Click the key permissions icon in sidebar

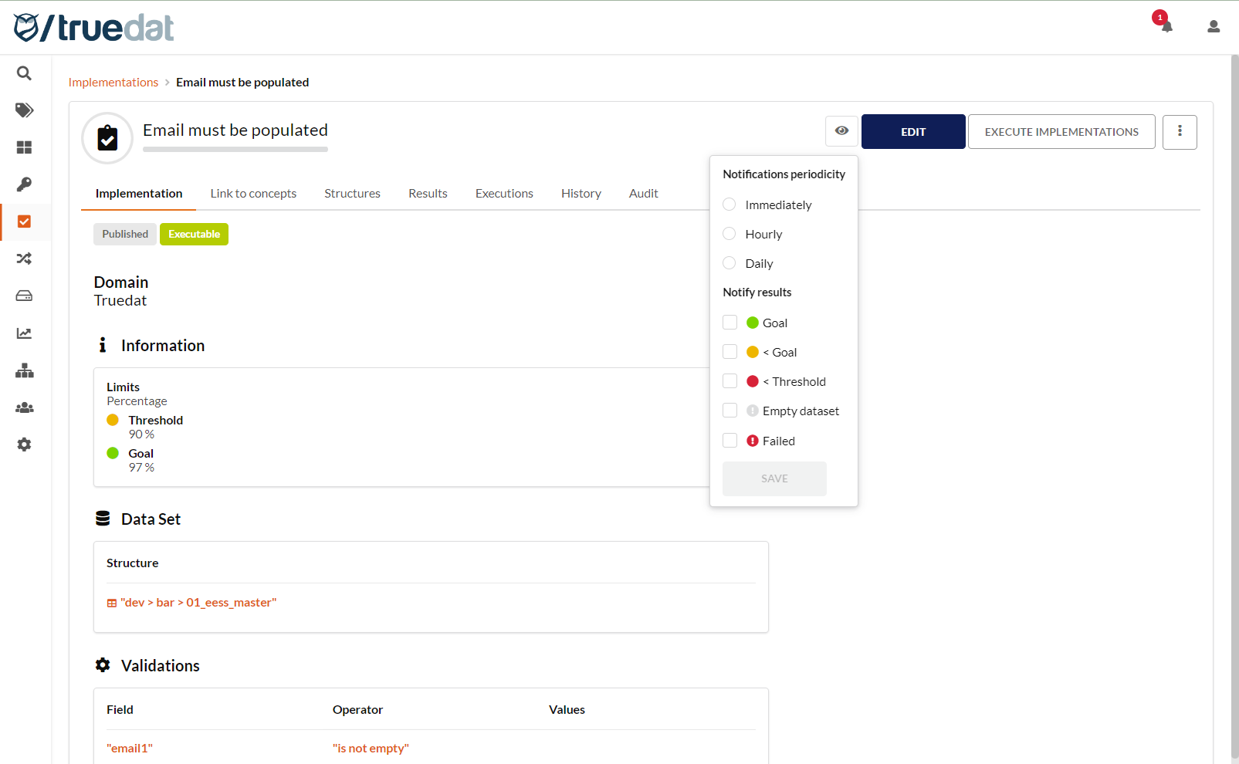click(x=24, y=184)
